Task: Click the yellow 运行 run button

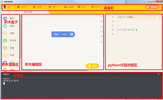Action: (x=92, y=66)
